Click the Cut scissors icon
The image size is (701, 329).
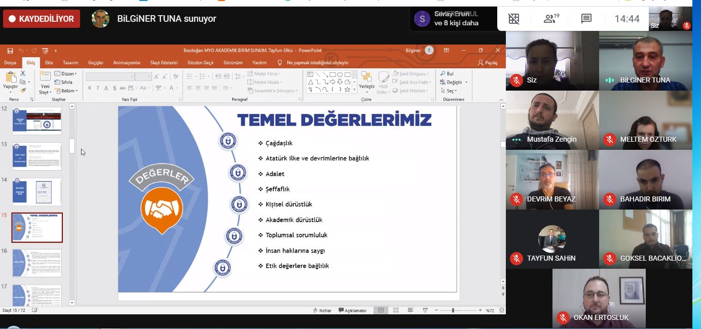coord(23,74)
